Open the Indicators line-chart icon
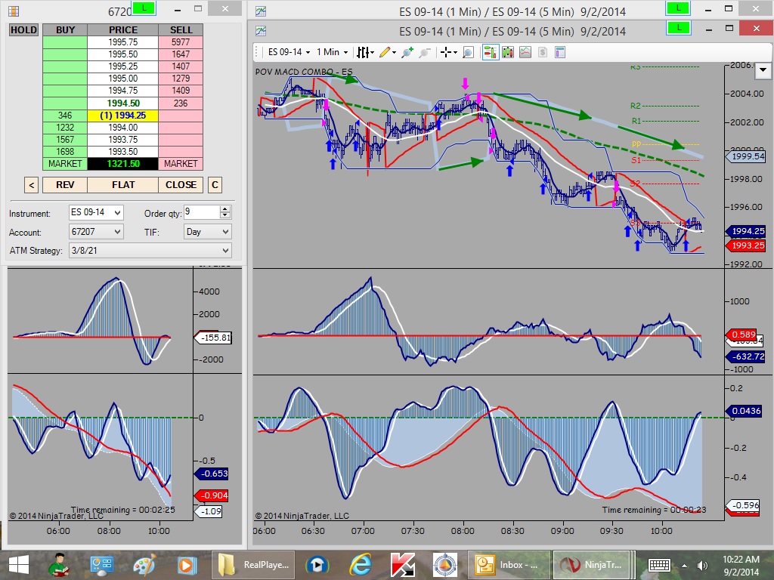The image size is (774, 580). pos(525,52)
